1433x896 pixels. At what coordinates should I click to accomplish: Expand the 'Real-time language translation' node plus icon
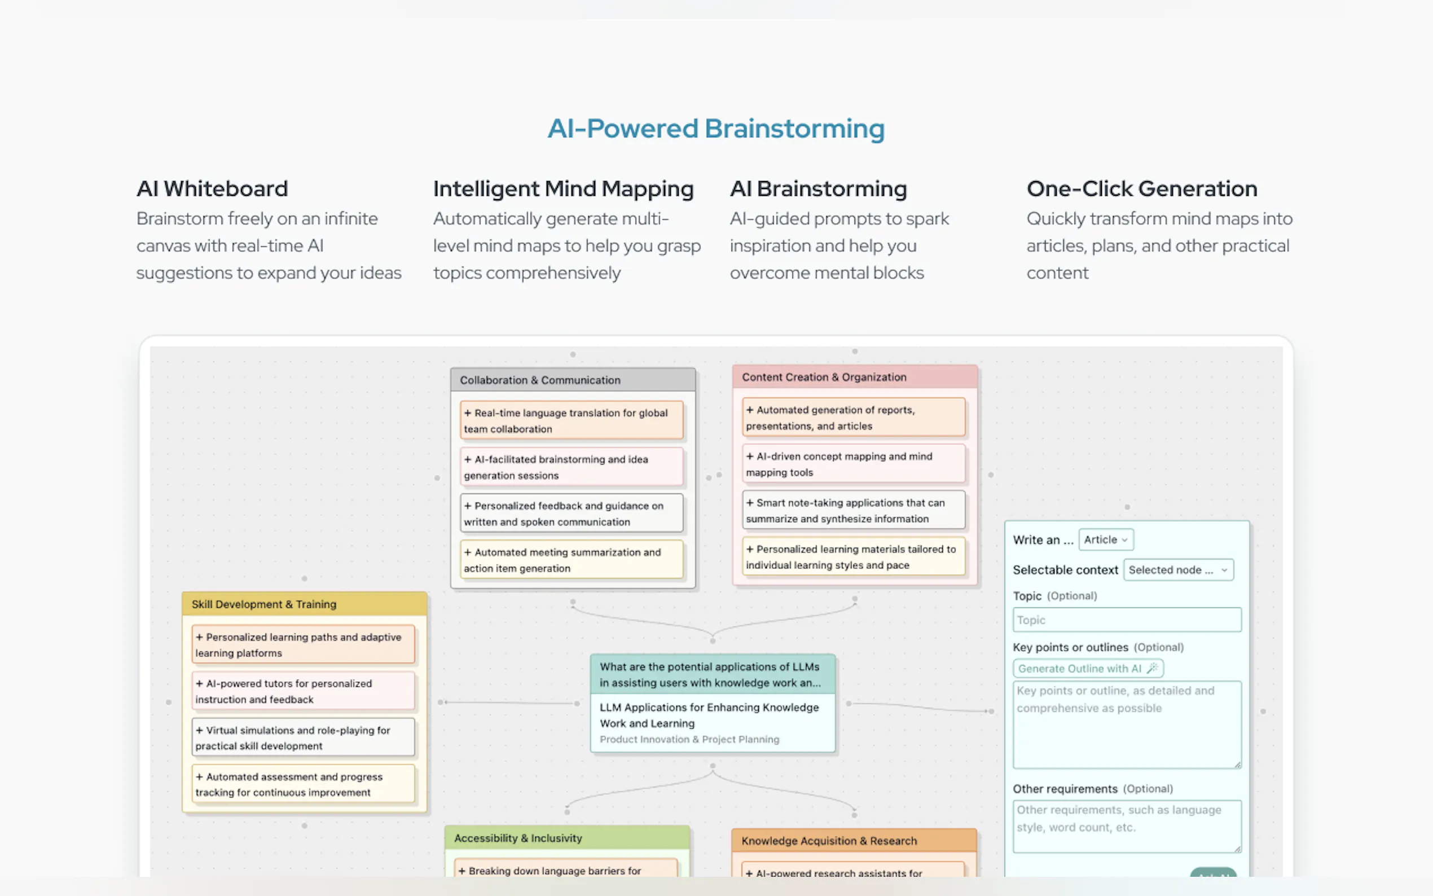pyautogui.click(x=467, y=413)
